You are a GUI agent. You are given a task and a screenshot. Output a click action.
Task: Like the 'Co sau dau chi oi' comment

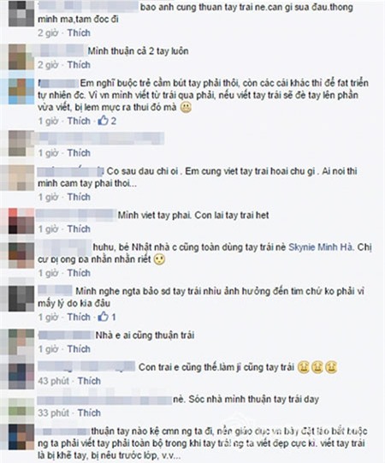pos(79,197)
